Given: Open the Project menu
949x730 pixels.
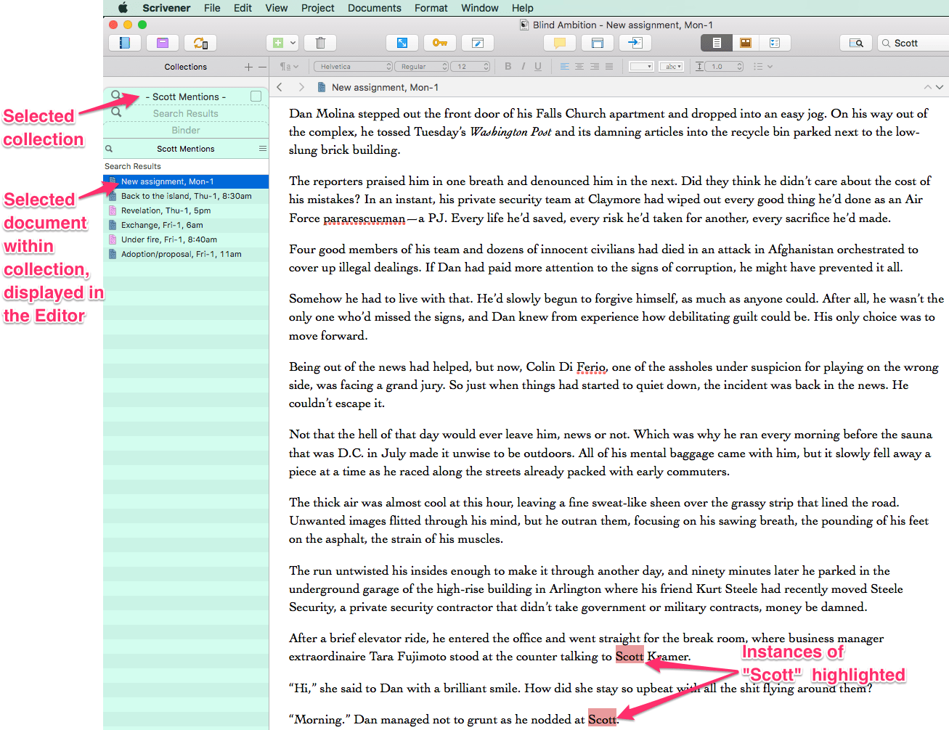Looking at the screenshot, I should [x=318, y=8].
